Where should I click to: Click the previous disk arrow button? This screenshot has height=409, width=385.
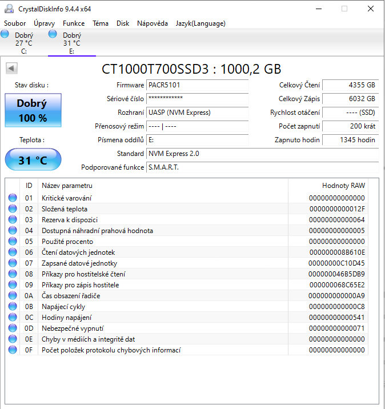[x=11, y=69]
